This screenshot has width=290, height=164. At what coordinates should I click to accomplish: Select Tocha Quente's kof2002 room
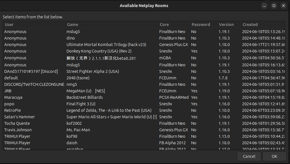pyautogui.click(x=74, y=123)
